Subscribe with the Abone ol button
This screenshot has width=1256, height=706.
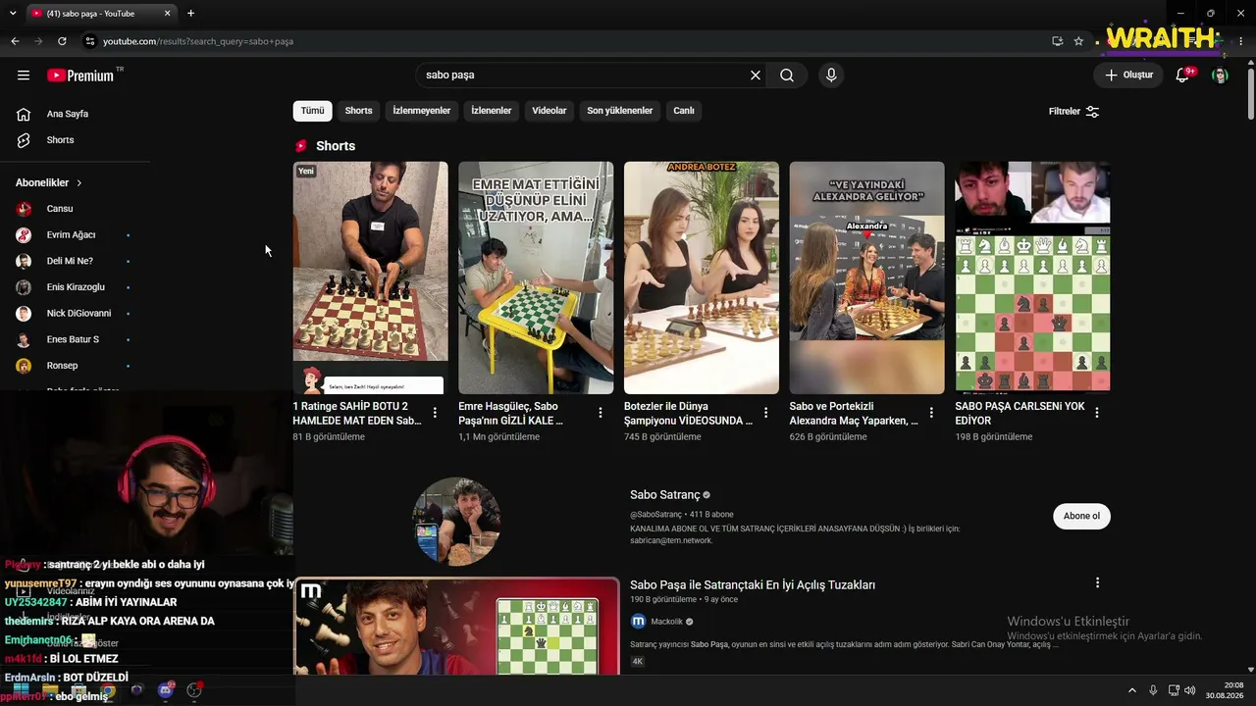pos(1081,516)
